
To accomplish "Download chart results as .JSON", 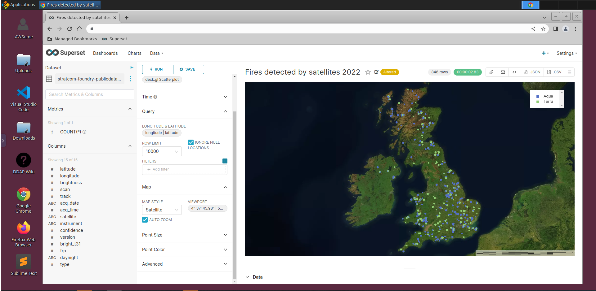I will 532,72.
